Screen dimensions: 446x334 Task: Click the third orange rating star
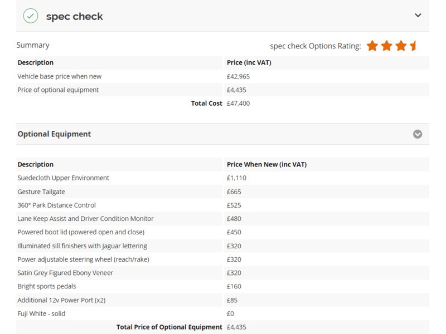[401, 46]
